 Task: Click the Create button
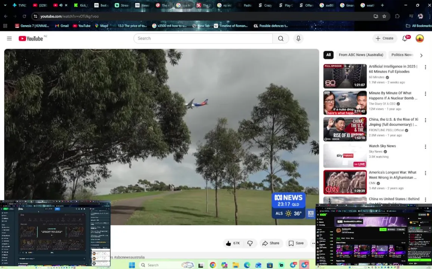pyautogui.click(x=385, y=38)
